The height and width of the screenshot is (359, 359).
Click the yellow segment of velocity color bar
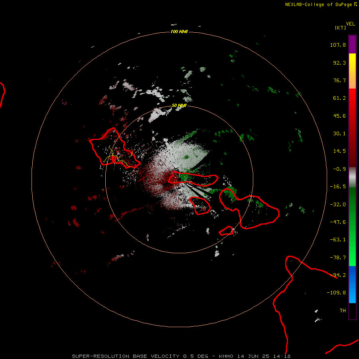352,71
